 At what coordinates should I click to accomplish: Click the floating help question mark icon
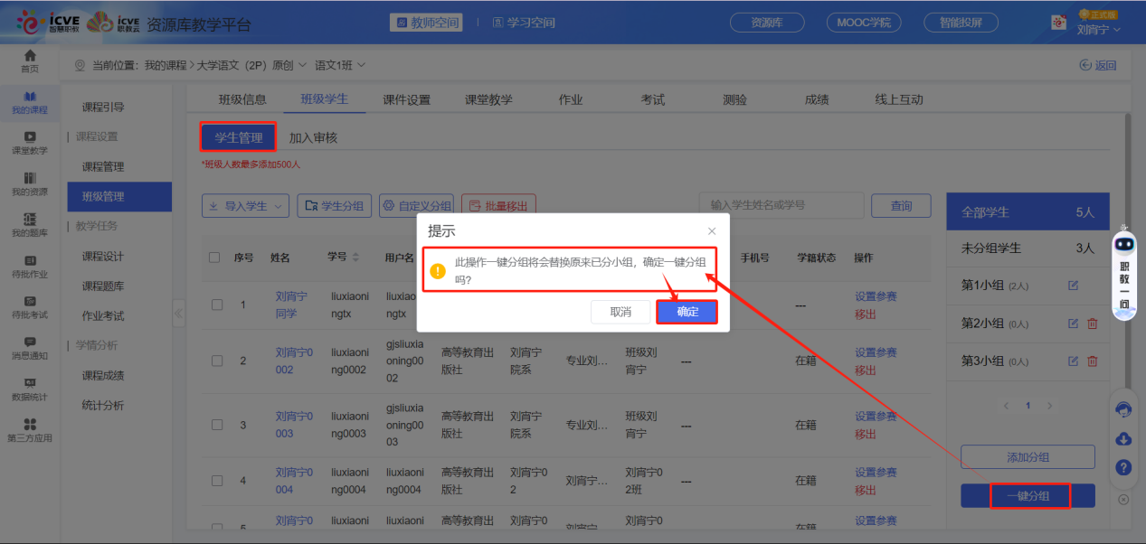coord(1123,467)
